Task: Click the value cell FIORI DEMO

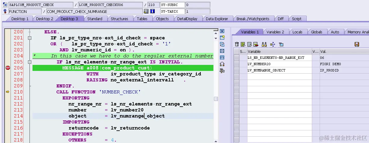Action: (344, 64)
